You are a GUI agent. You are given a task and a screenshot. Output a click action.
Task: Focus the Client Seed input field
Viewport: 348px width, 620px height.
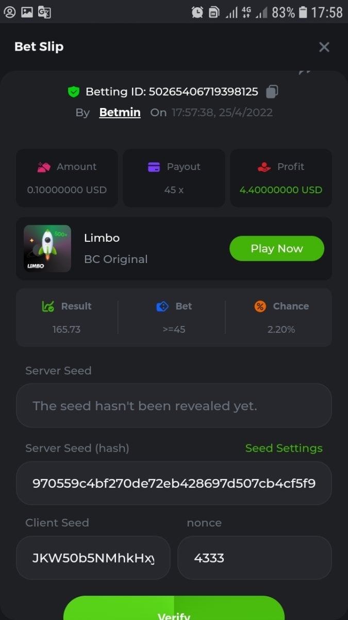[93, 557]
